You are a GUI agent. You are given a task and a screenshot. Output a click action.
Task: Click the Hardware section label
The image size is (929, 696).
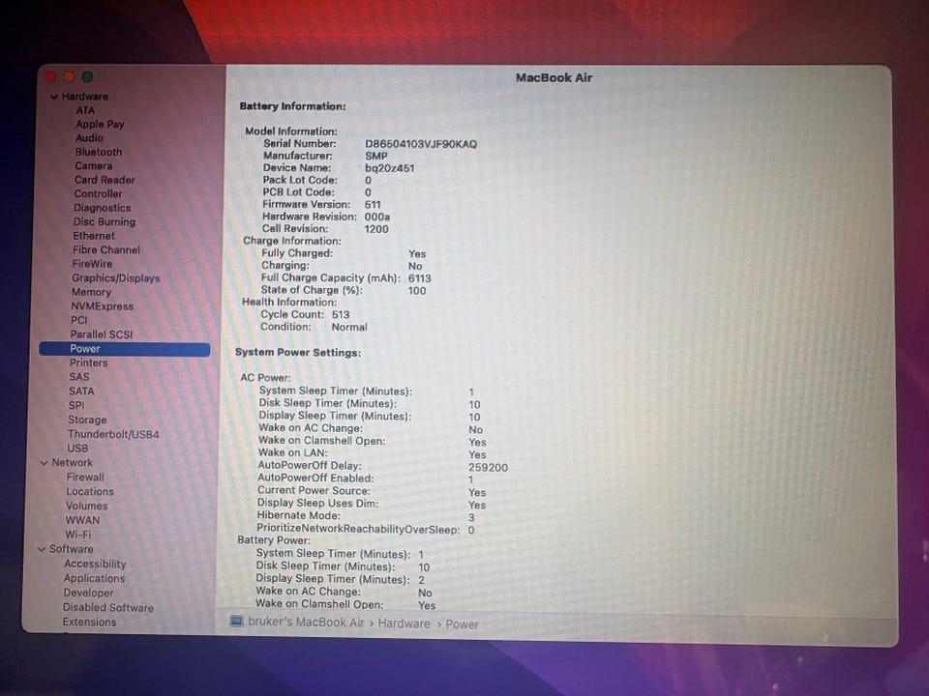pyautogui.click(x=85, y=97)
